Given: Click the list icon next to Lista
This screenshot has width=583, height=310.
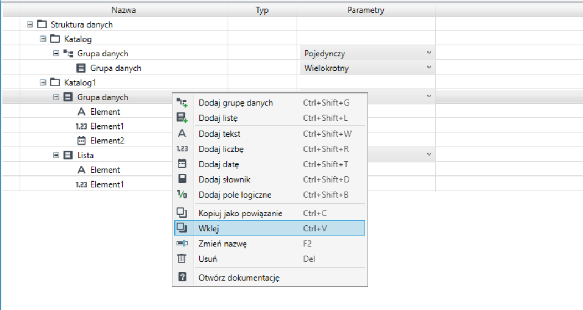Looking at the screenshot, I should 68,155.
